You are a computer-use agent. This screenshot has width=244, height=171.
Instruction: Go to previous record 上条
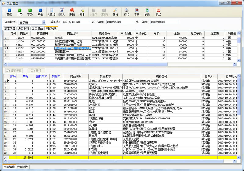(x=20, y=12)
